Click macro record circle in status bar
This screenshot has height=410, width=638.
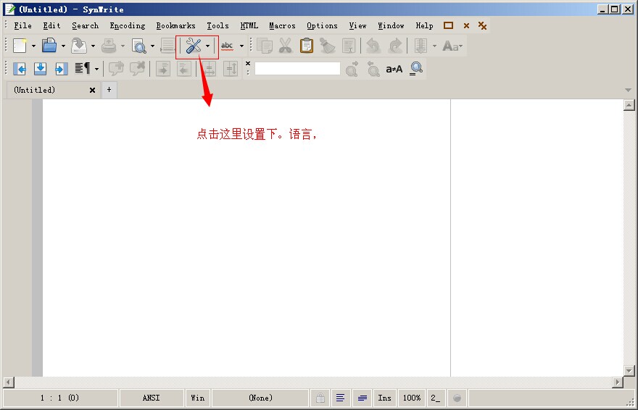[x=457, y=398]
